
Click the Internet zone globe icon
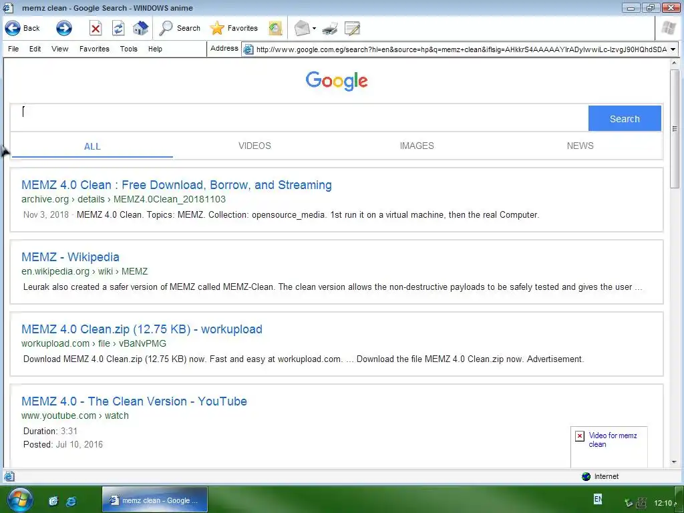[586, 476]
